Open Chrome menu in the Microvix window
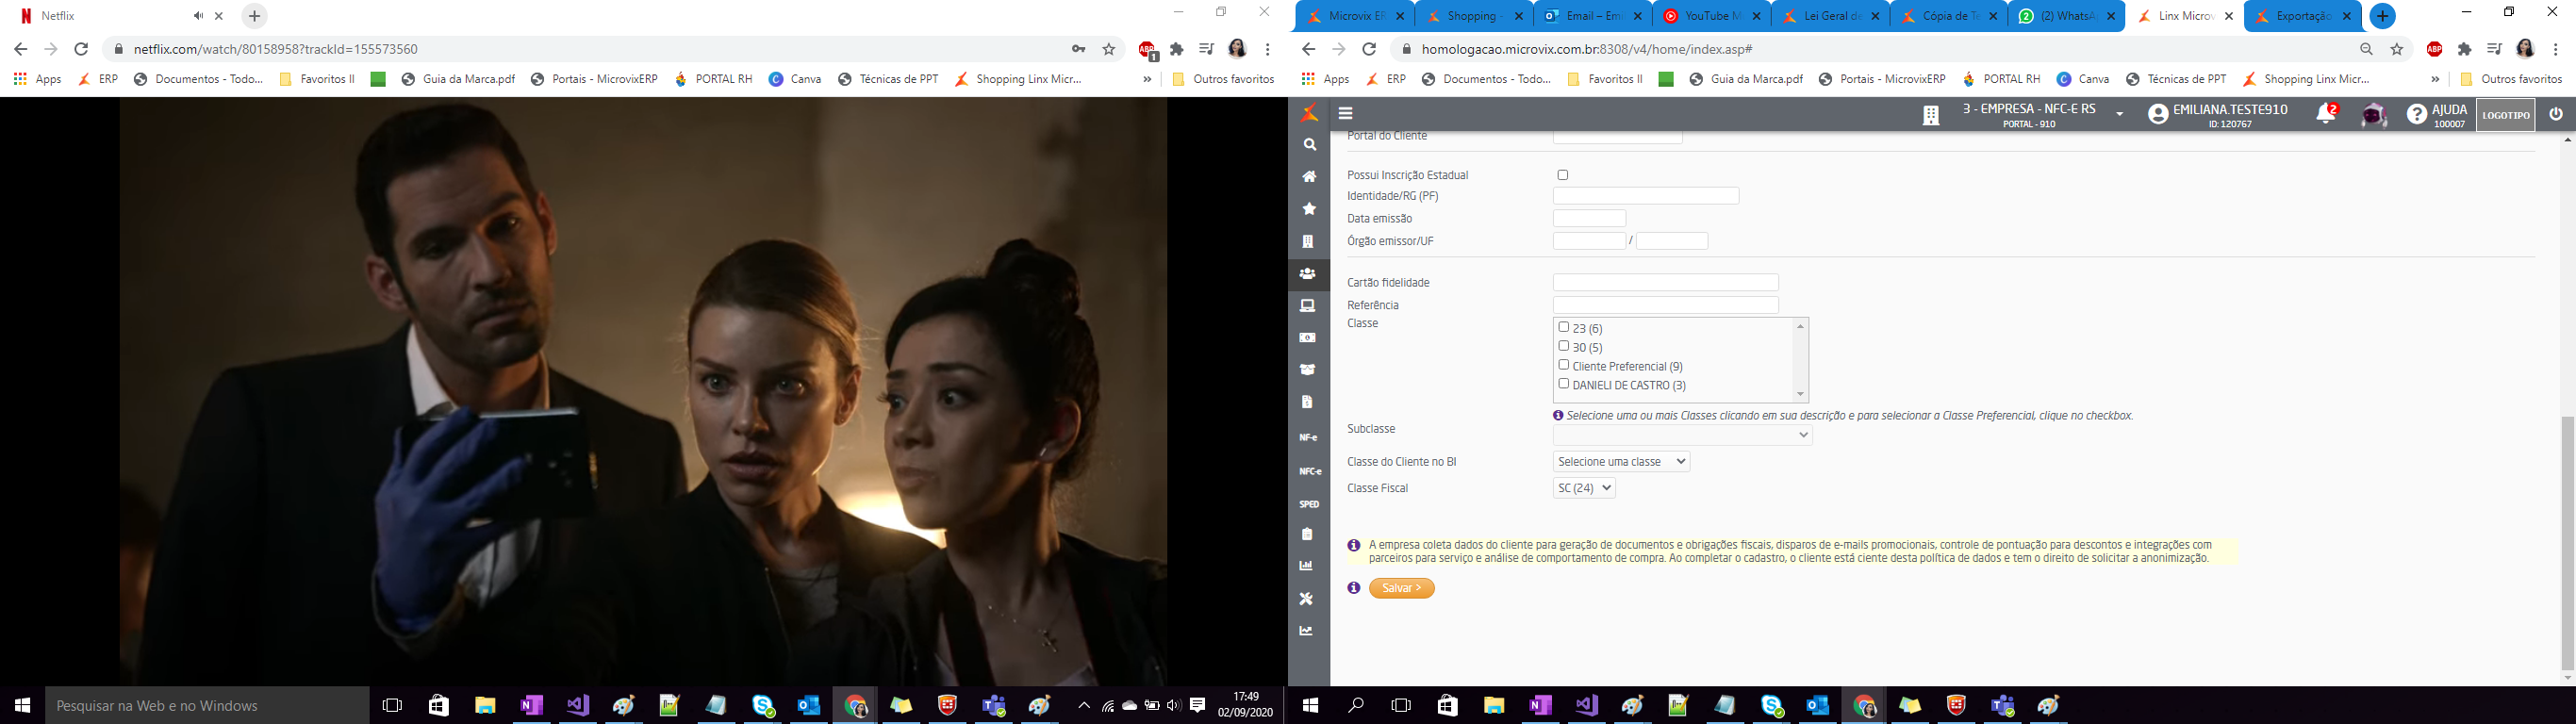This screenshot has width=2576, height=724. (x=2556, y=49)
